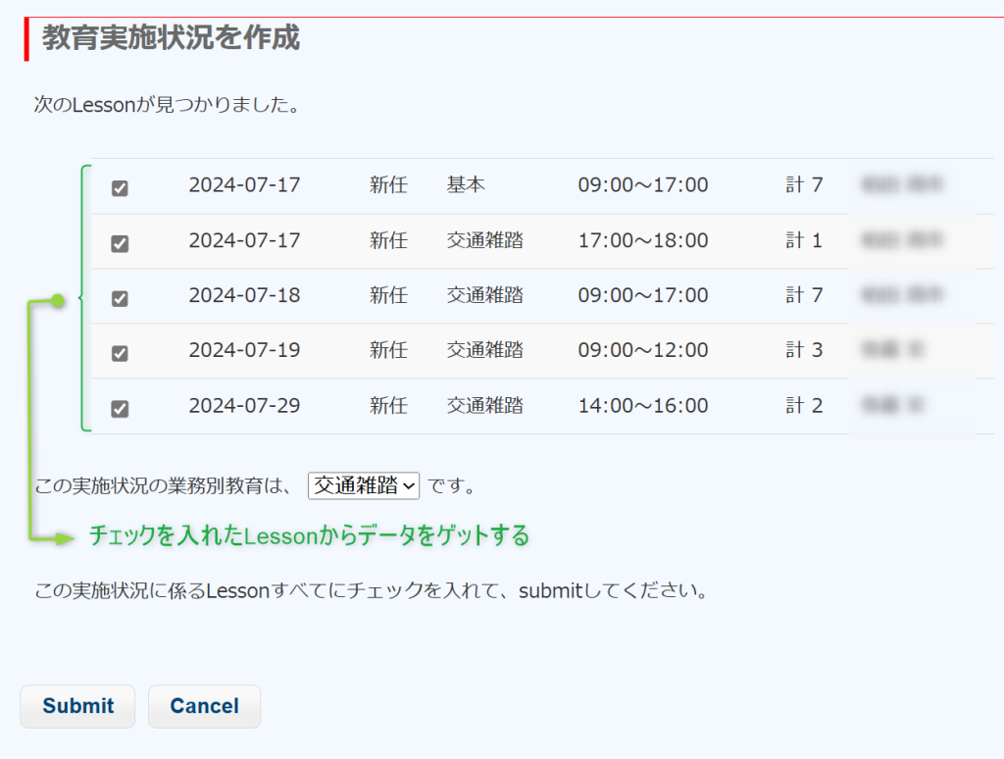
Task: Click the 計 2 total cell
Action: (803, 405)
